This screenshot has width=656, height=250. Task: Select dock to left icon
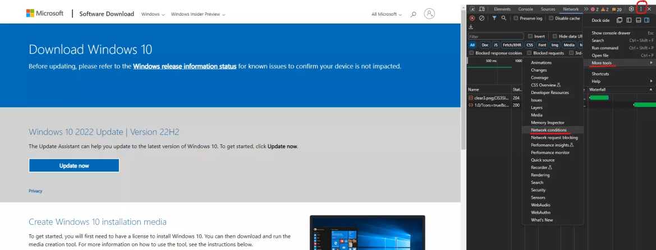coord(629,20)
